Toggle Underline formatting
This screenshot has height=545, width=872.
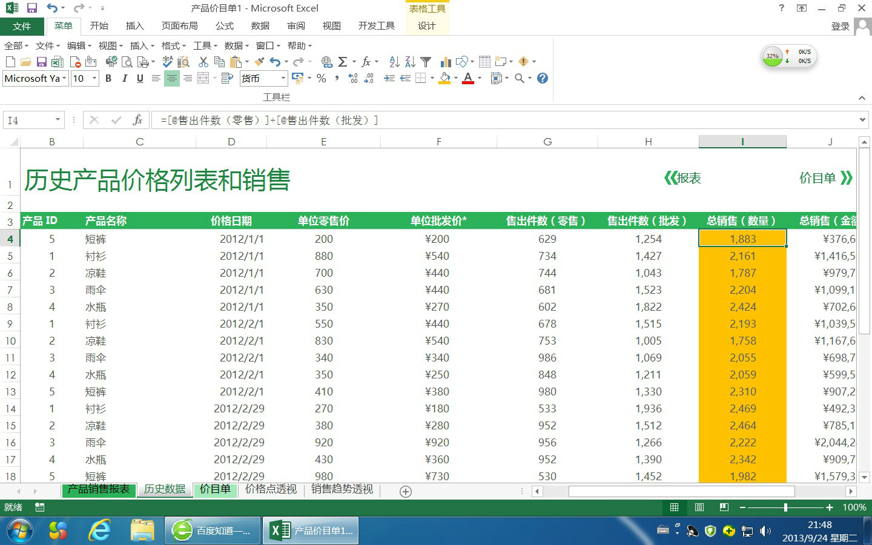pos(140,78)
